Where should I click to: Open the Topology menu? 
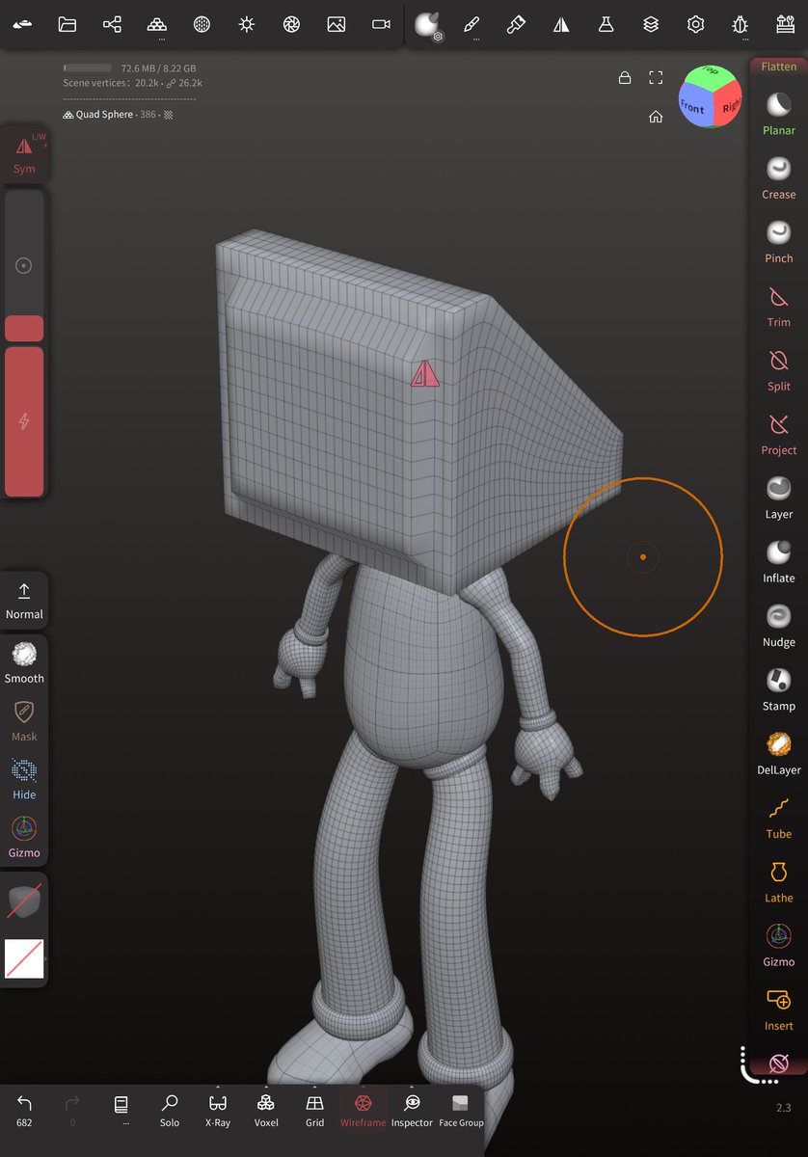(156, 24)
